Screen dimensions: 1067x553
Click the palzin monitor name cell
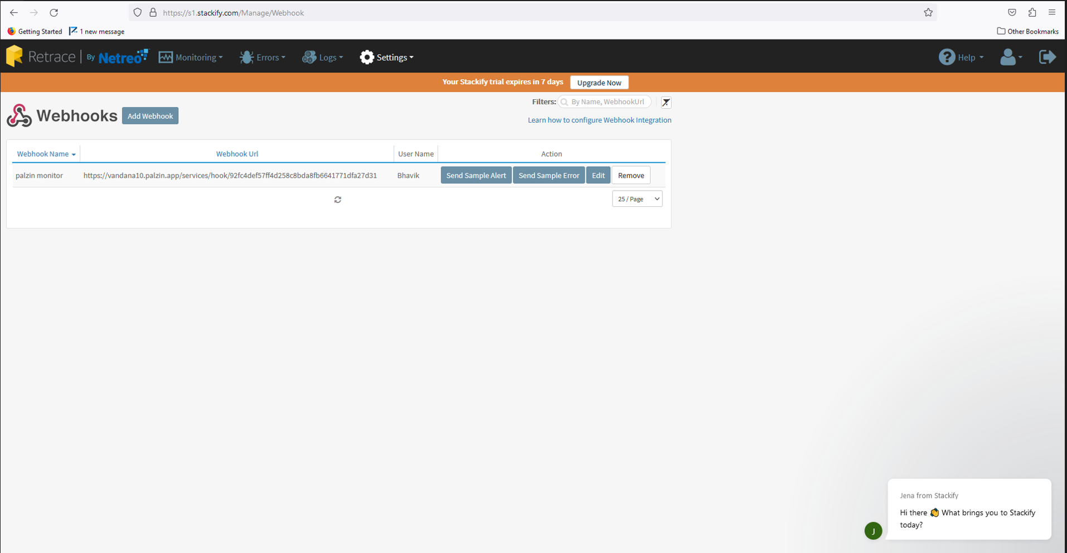[39, 176]
